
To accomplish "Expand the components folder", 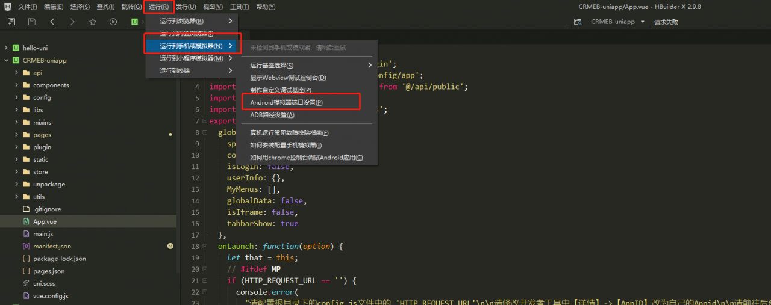I will click(16, 85).
